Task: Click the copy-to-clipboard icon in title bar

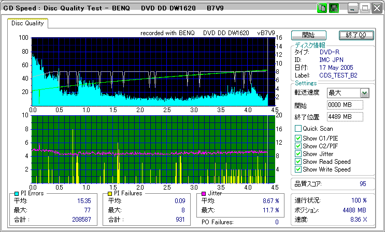Action: [x=322, y=8]
